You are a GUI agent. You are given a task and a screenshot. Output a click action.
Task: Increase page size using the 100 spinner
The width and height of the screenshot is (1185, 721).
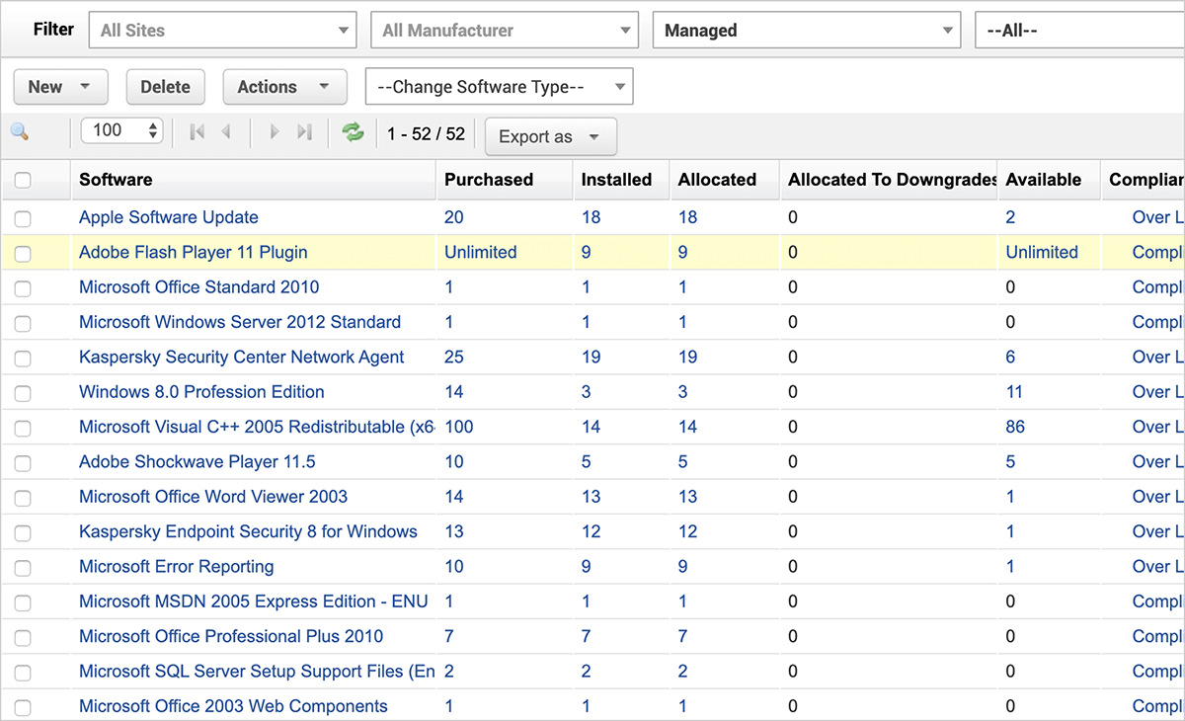(153, 126)
